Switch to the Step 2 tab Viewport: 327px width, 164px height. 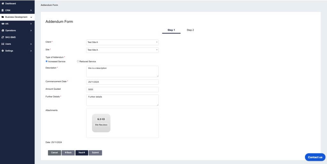pyautogui.click(x=190, y=30)
